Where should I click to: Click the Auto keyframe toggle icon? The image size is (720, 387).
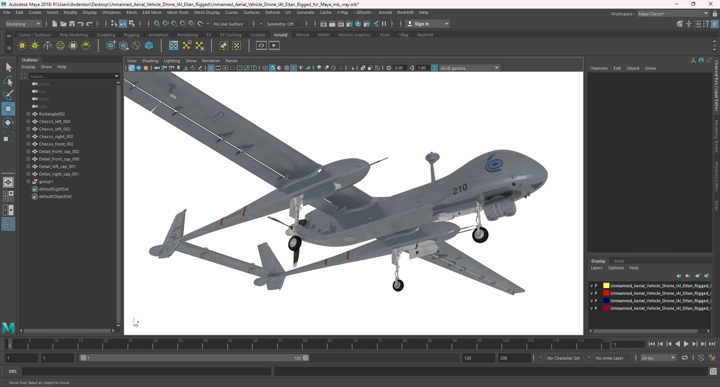(x=701, y=358)
